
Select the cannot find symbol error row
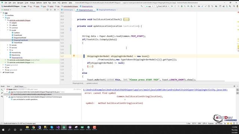point(32,94)
